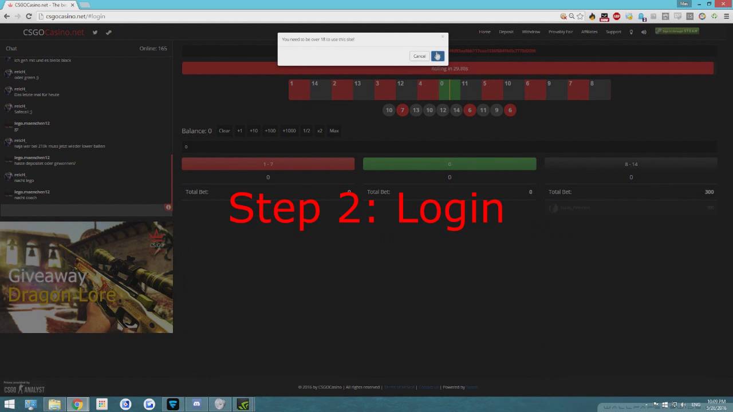Click the first roll-history ball showing 10
733x412 pixels.
click(389, 110)
